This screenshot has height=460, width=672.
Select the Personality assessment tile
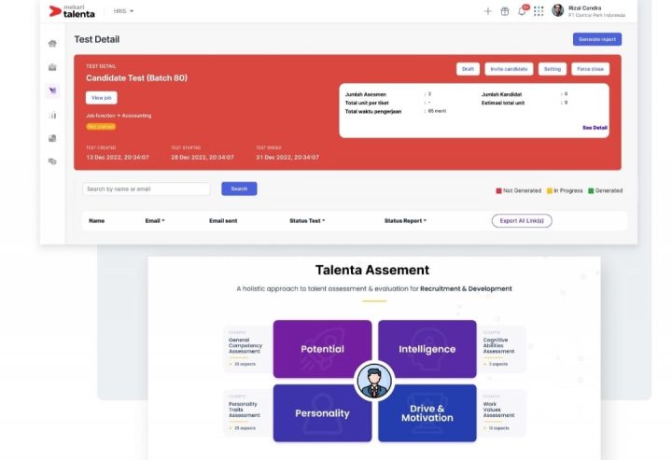[x=322, y=413]
